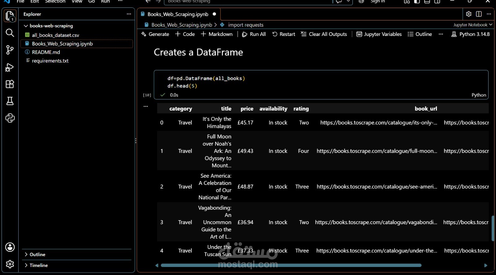
Task: Open all_books_dataset.csv in the explorer
Action: [x=55, y=35]
